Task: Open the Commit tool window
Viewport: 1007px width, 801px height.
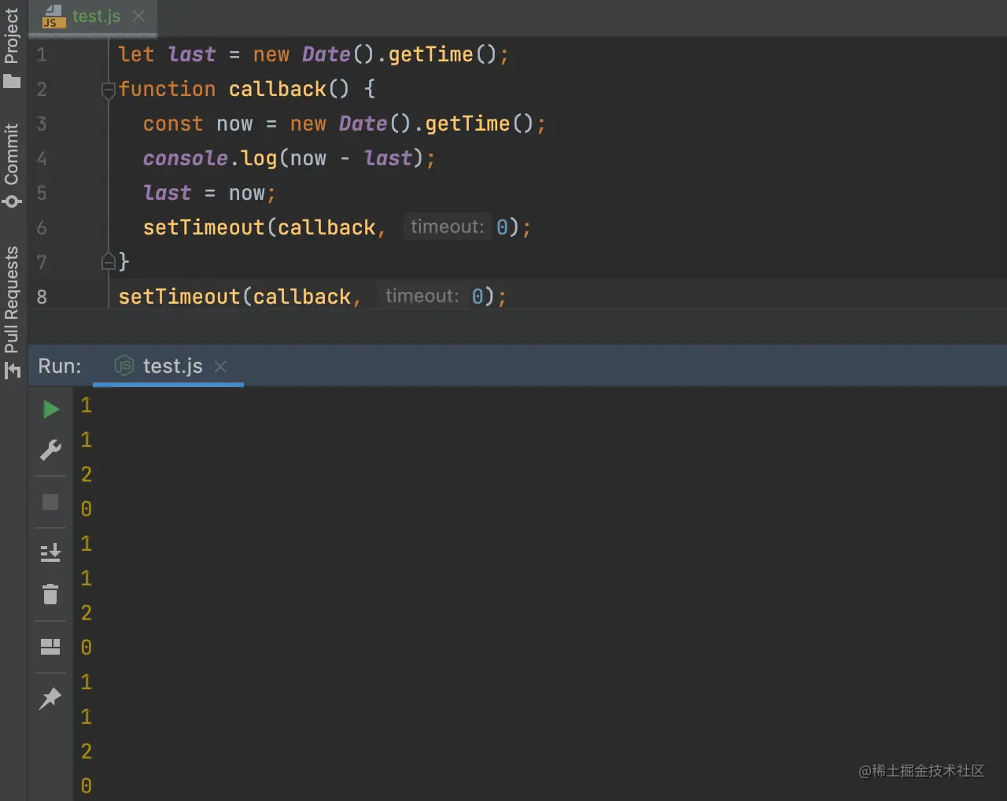Action: tap(12, 165)
